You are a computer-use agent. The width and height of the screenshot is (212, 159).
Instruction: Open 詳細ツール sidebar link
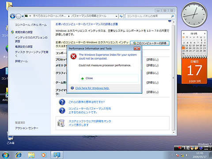pyautogui.click(x=21, y=61)
